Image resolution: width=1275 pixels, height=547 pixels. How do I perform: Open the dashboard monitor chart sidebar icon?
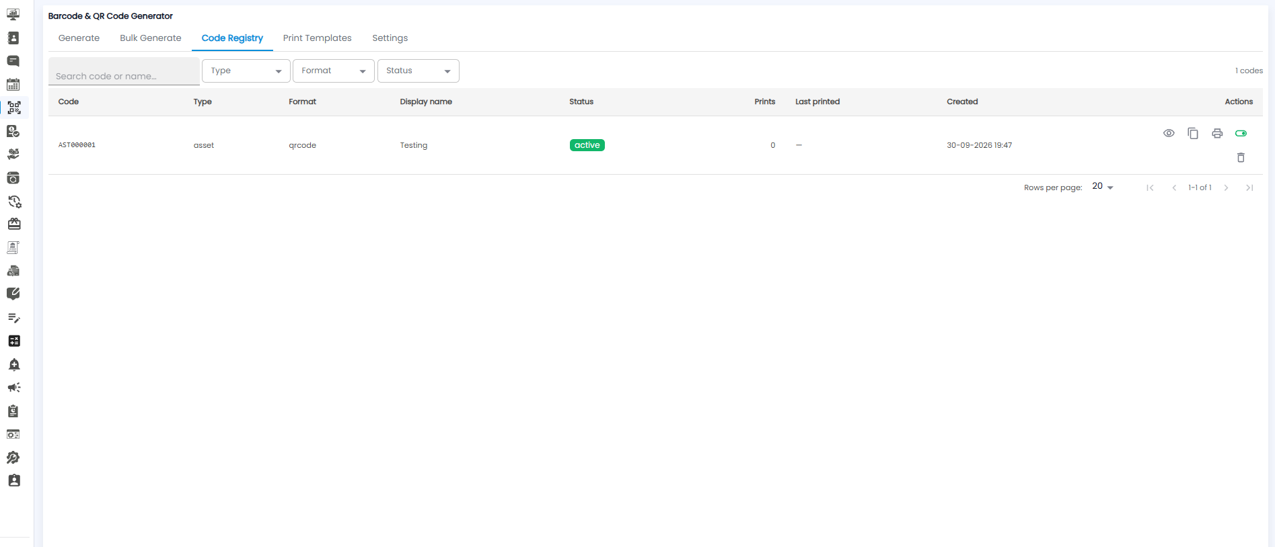tap(13, 15)
